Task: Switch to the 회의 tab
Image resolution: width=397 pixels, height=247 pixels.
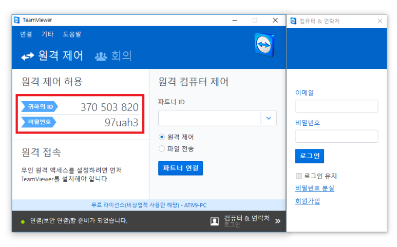Action: [x=113, y=55]
